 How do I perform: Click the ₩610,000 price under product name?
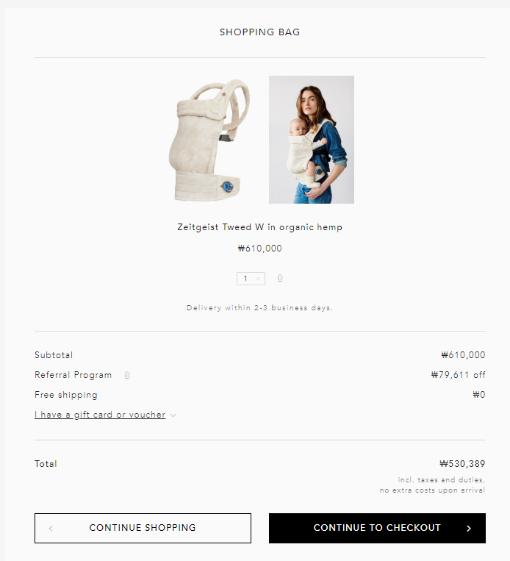(259, 249)
